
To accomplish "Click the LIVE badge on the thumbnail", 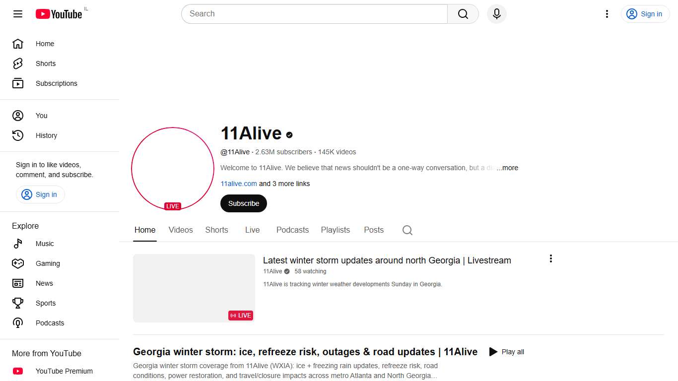I will tap(241, 315).
